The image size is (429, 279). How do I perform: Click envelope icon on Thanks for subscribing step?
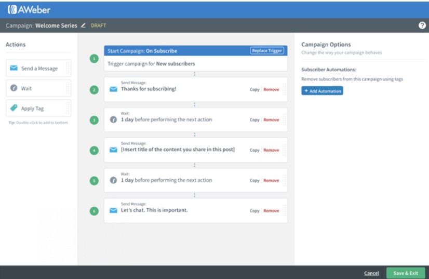point(113,89)
